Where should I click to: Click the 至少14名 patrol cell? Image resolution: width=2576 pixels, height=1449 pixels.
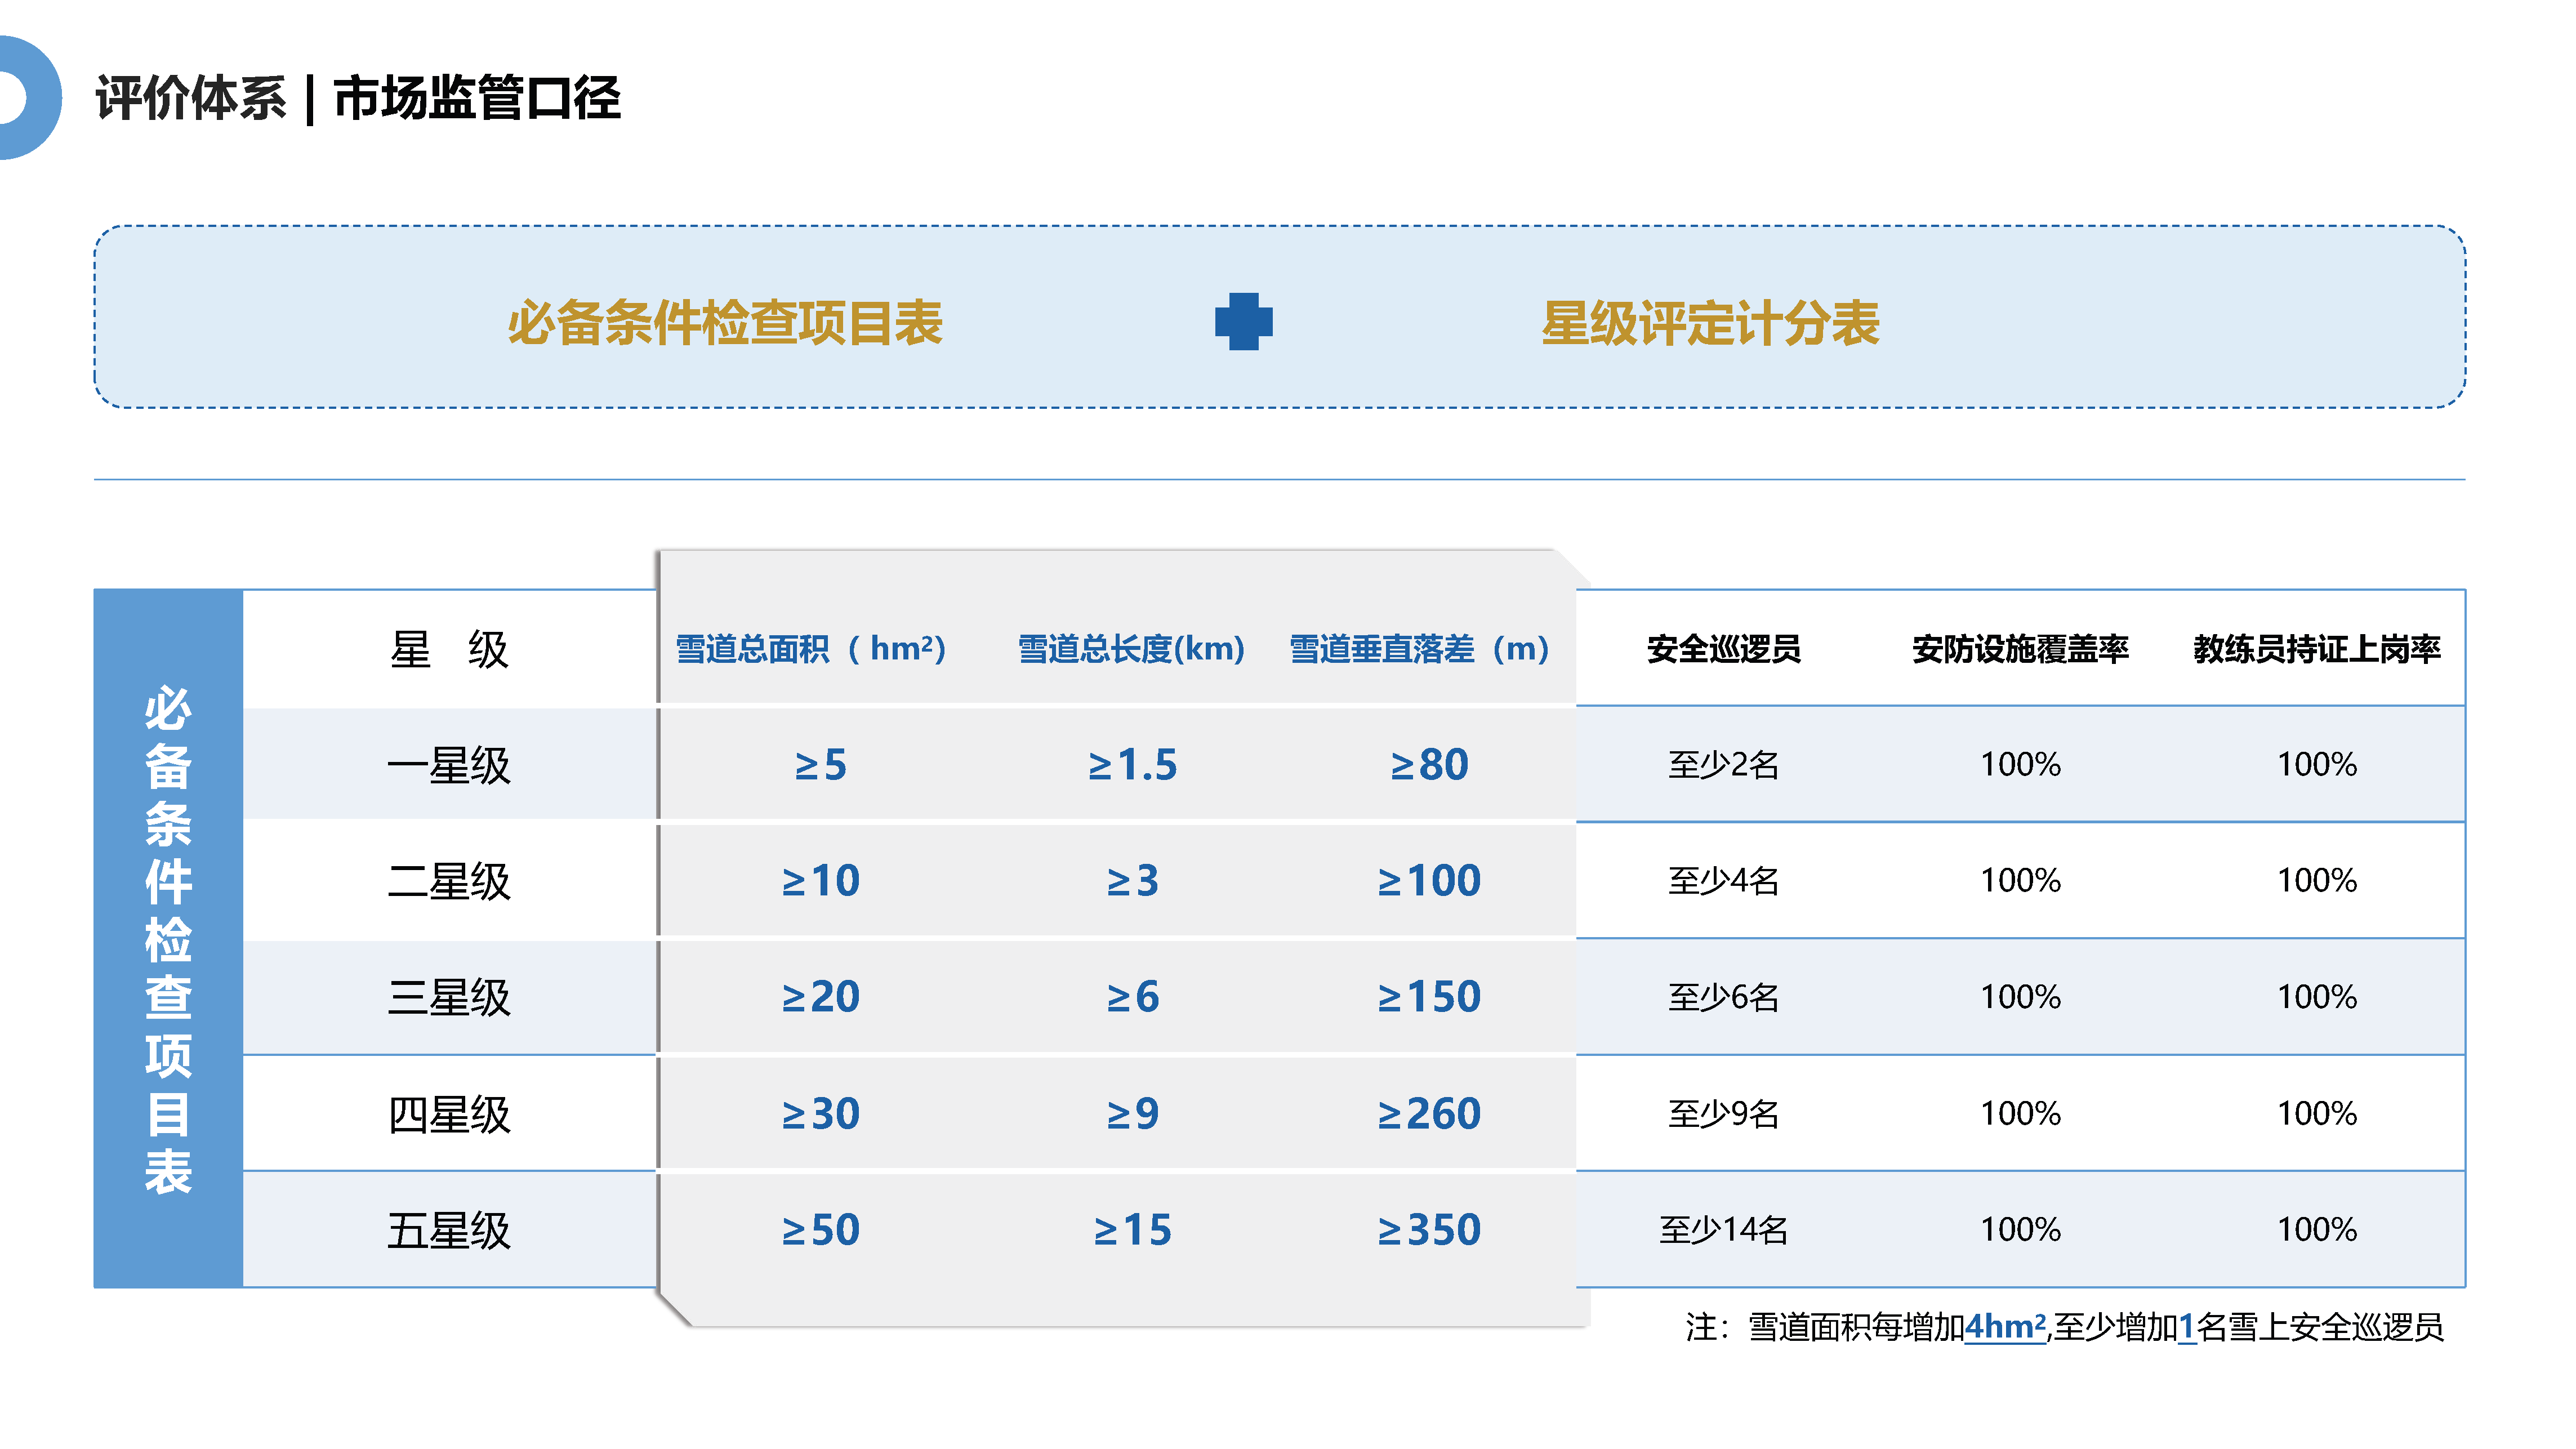pos(1723,1230)
